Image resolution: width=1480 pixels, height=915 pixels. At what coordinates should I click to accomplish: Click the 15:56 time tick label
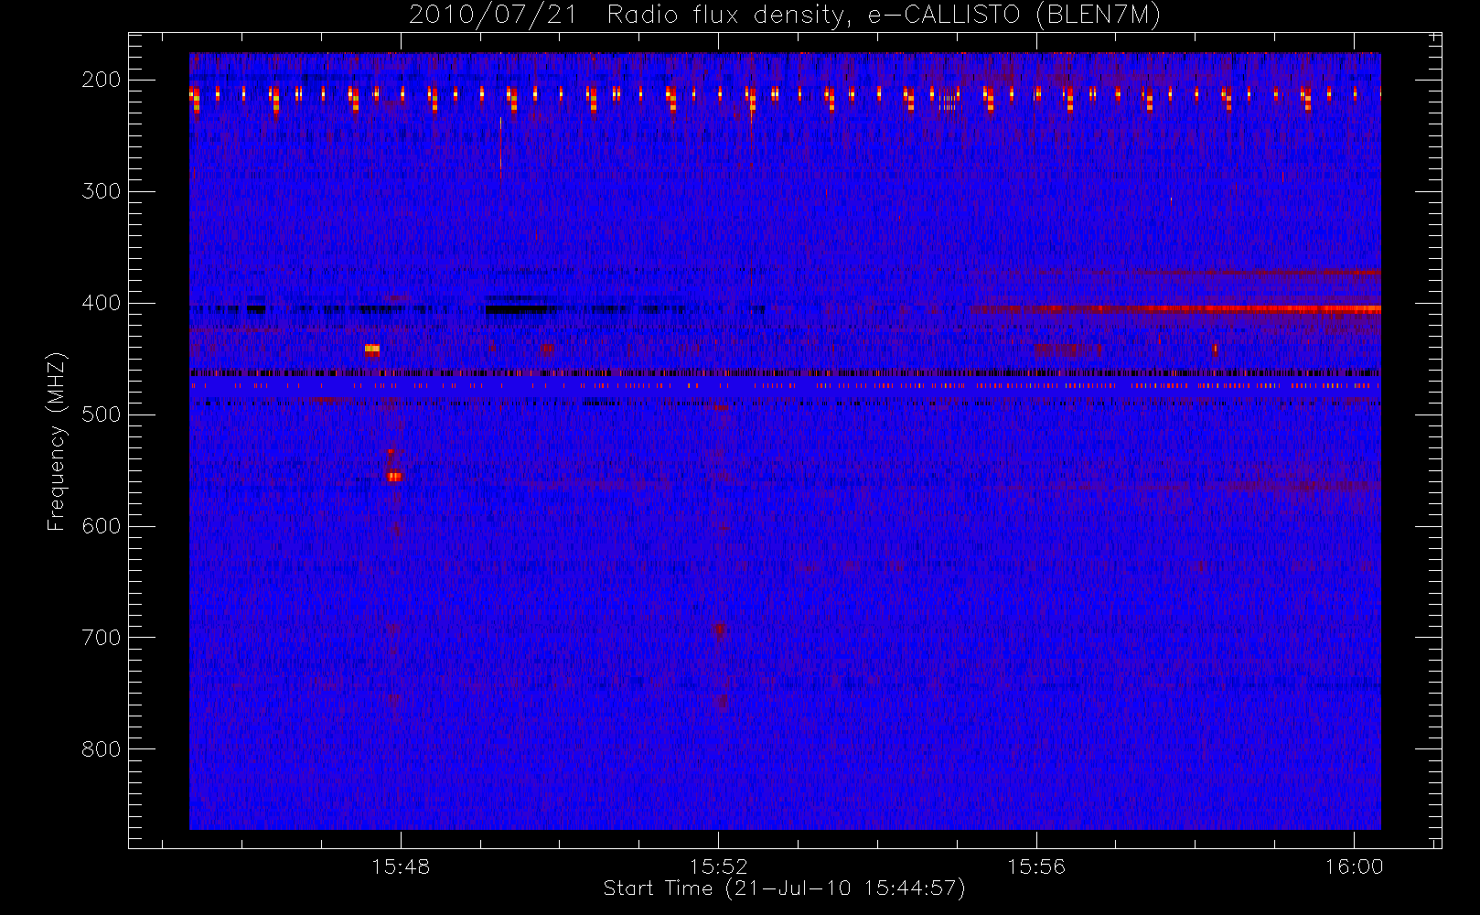[1036, 867]
